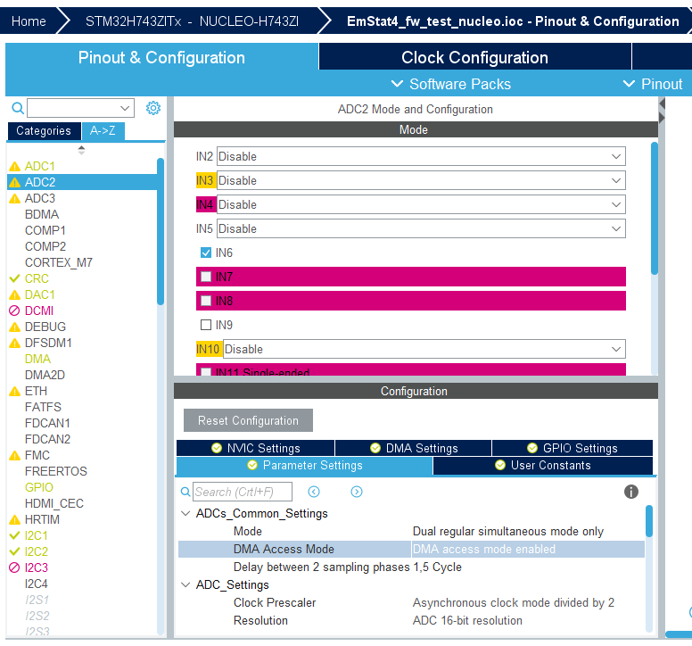The height and width of the screenshot is (646, 692).
Task: Select the Delay between 2 sampling phases row
Action: [411, 567]
